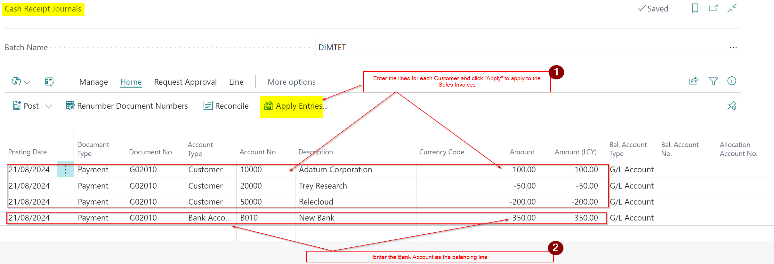The height and width of the screenshot is (264, 774).
Task: Click the Reconcile action
Action: [x=226, y=106]
